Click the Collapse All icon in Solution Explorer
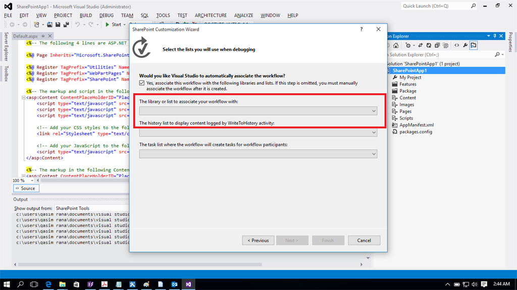The image size is (517, 290). pos(437,45)
